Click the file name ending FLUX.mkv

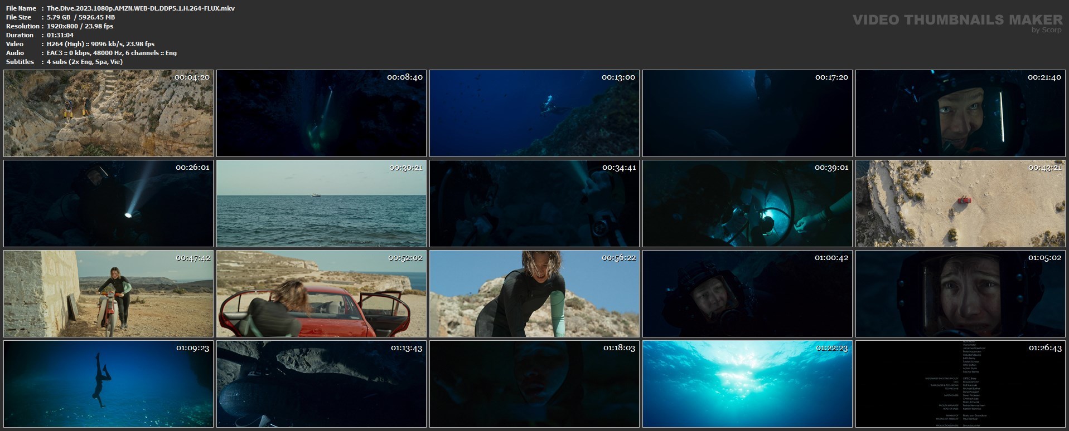[x=141, y=8]
